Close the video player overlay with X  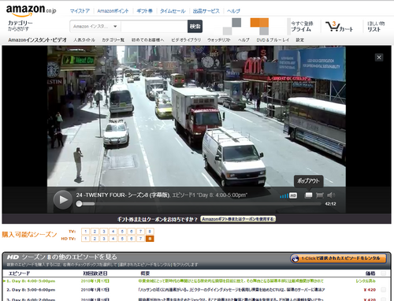379,58
